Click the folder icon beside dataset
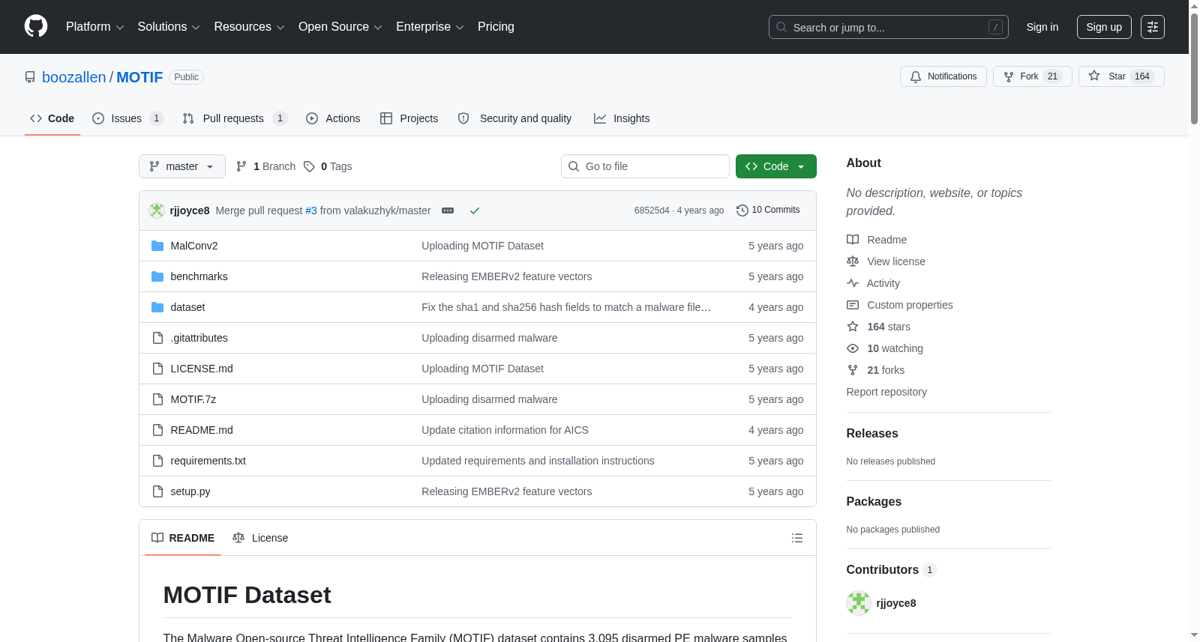Image resolution: width=1200 pixels, height=642 pixels. (157, 307)
